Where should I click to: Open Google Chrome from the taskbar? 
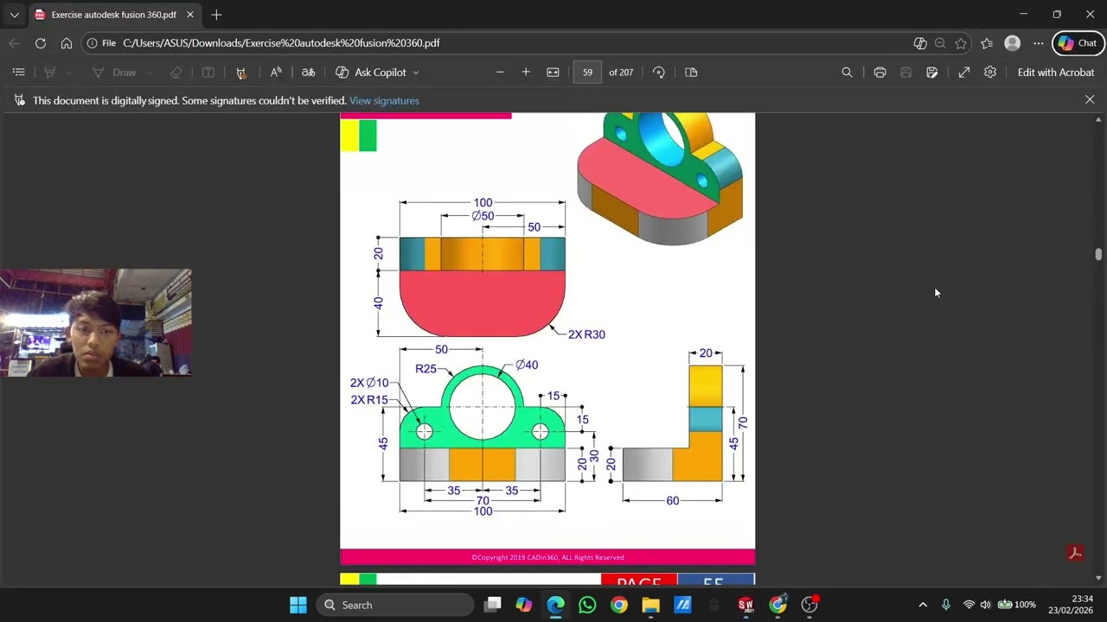619,605
